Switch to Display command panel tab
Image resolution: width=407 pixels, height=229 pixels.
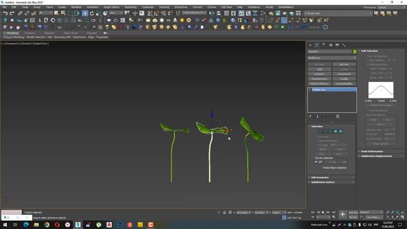pyautogui.click(x=337, y=45)
